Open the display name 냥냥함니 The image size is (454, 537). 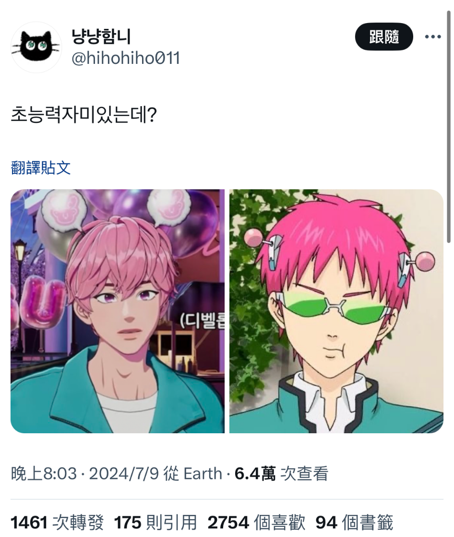pyautogui.click(x=101, y=37)
